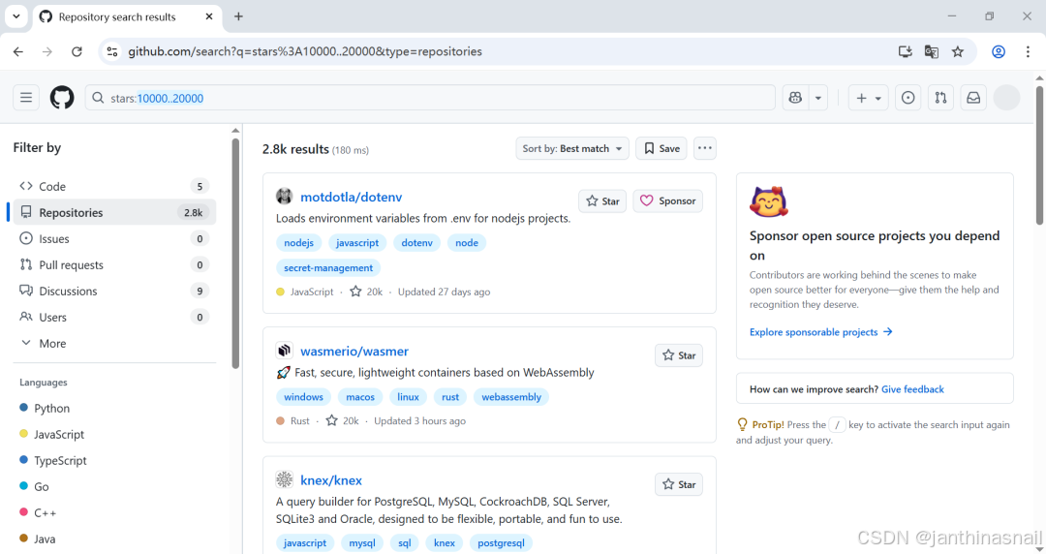This screenshot has width=1046, height=554.
Task: Open Explore sponsorable projects link
Action: click(820, 332)
